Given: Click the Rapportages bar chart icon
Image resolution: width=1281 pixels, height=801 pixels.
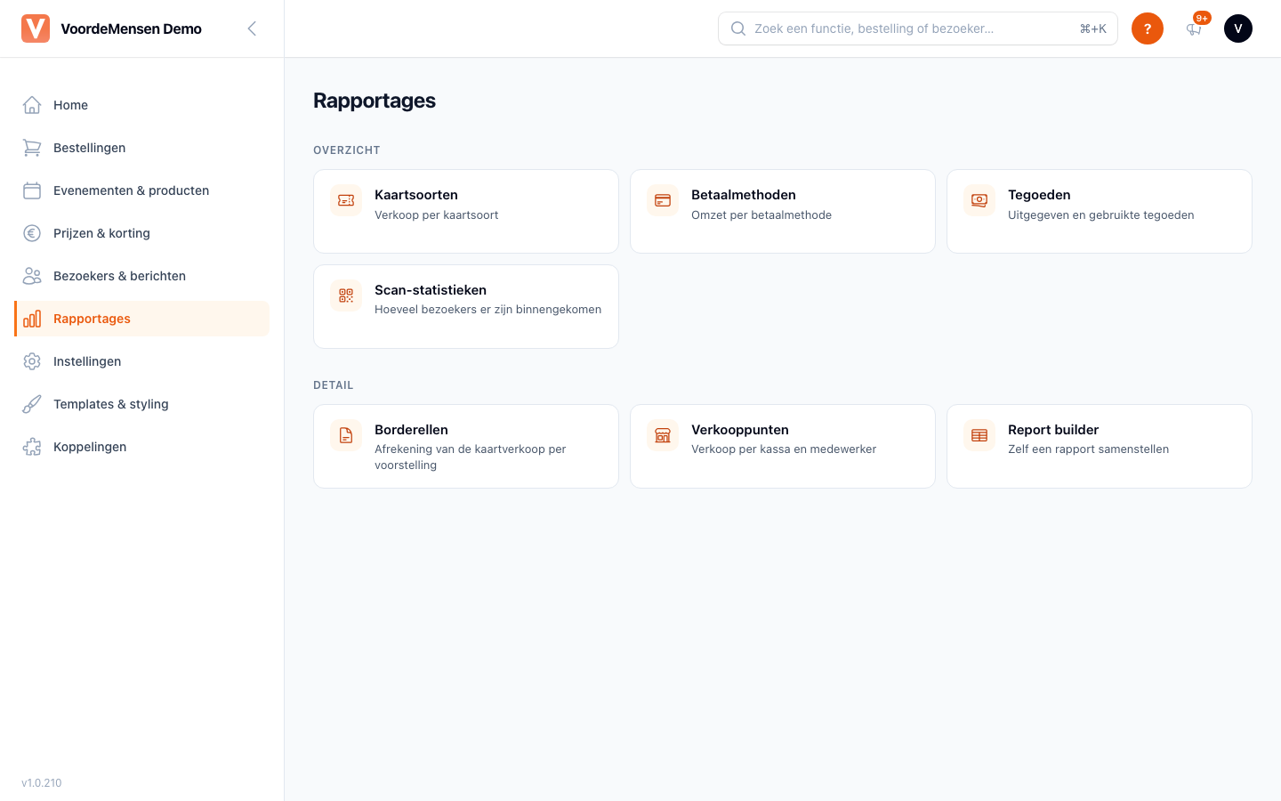Looking at the screenshot, I should click(x=32, y=319).
